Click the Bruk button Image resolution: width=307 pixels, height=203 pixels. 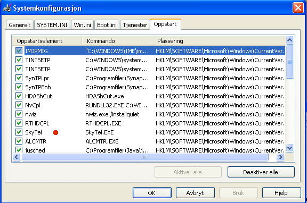click(x=238, y=193)
